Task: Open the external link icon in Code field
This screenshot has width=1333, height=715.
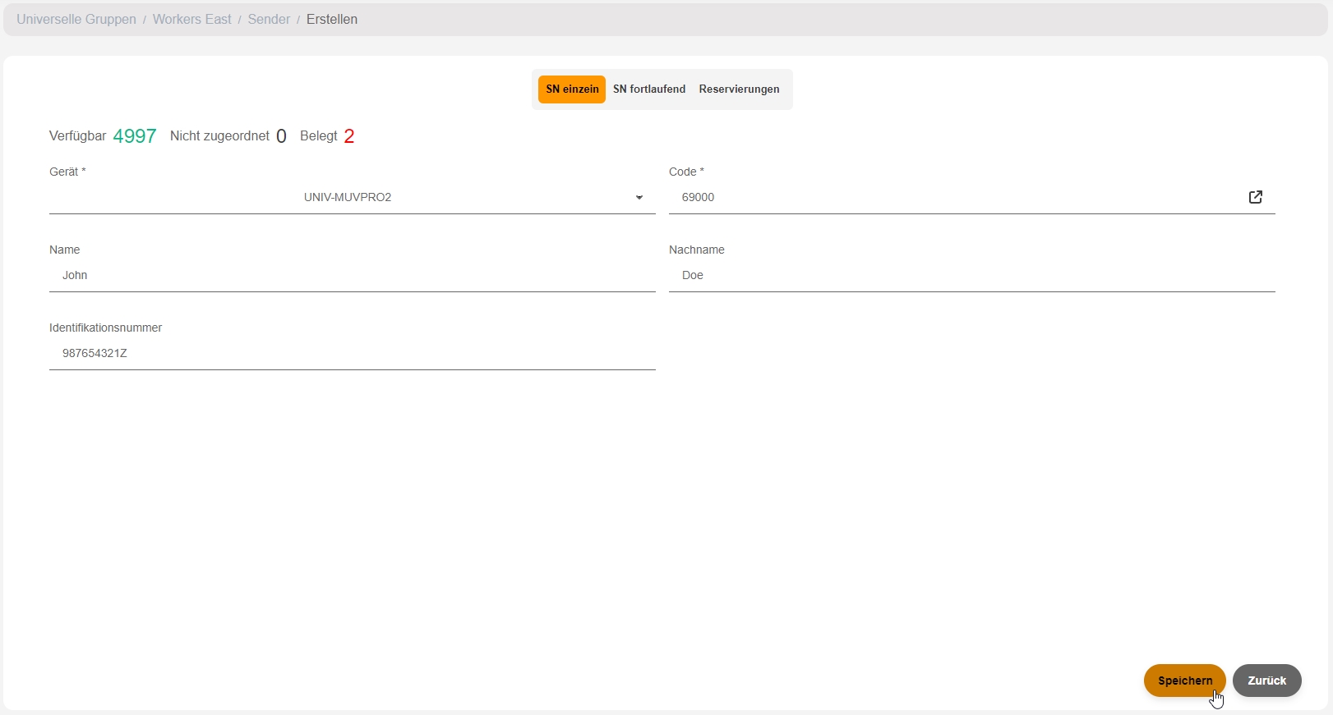Action: point(1255,197)
